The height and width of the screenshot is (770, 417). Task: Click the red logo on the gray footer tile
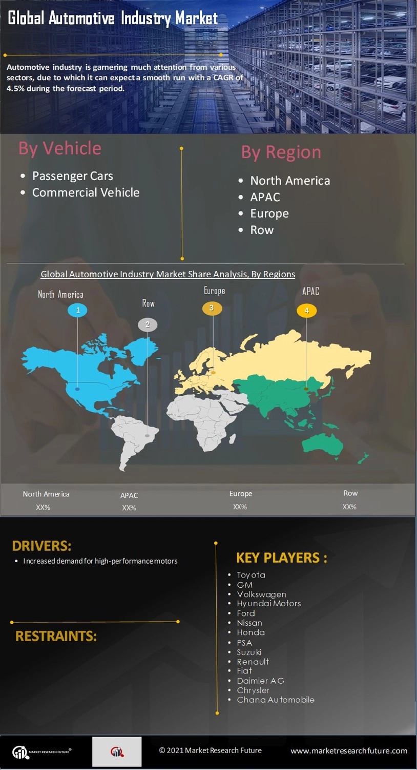[117, 752]
